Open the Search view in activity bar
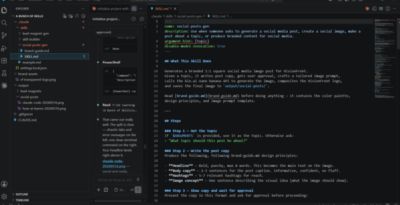Screen dimensions: 400x205 click(4, 23)
